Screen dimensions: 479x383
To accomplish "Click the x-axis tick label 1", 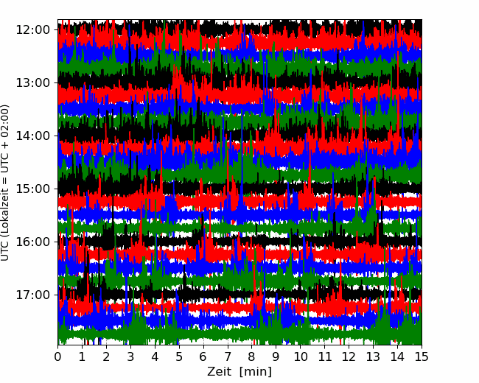I will pos(82,356).
